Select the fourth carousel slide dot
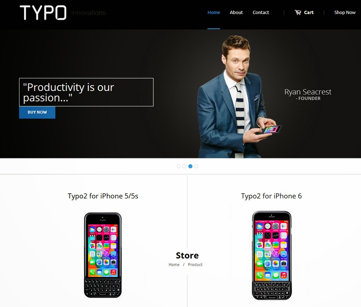The width and height of the screenshot is (361, 307). [196, 166]
